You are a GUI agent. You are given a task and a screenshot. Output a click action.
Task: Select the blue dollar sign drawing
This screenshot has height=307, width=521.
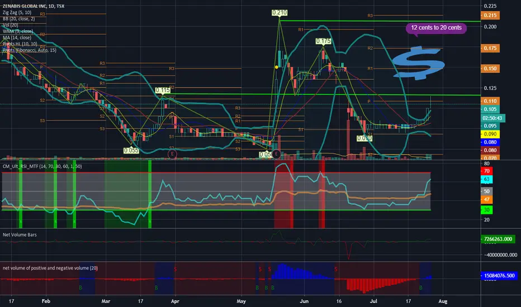click(x=418, y=63)
